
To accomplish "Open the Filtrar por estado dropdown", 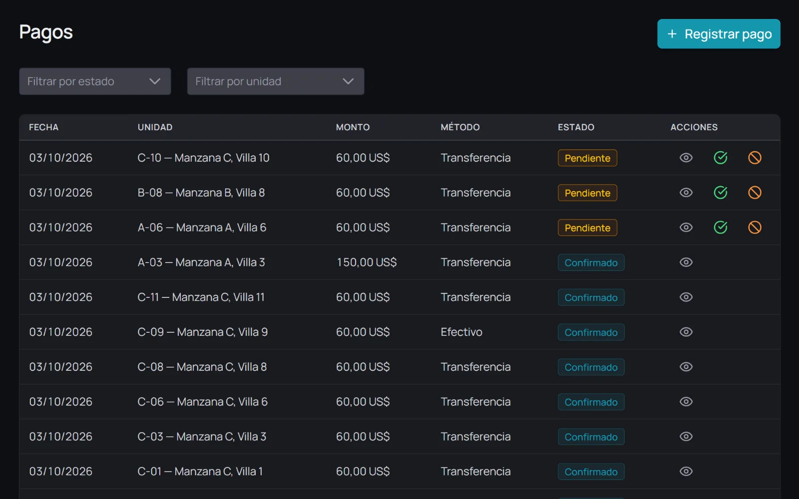I will (x=95, y=81).
